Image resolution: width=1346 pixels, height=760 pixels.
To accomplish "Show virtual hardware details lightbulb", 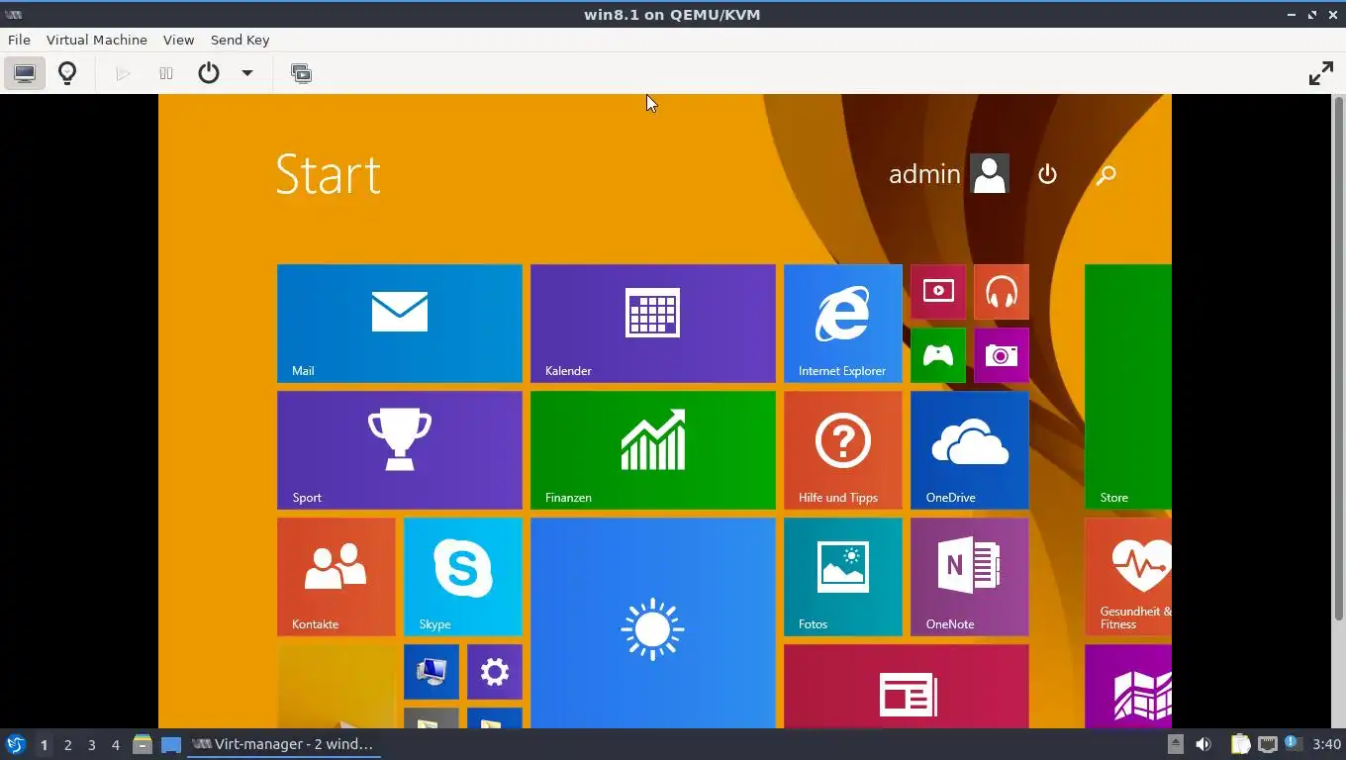I will point(67,73).
